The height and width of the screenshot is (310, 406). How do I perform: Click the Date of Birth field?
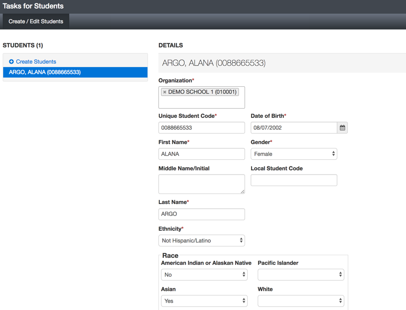[294, 128]
